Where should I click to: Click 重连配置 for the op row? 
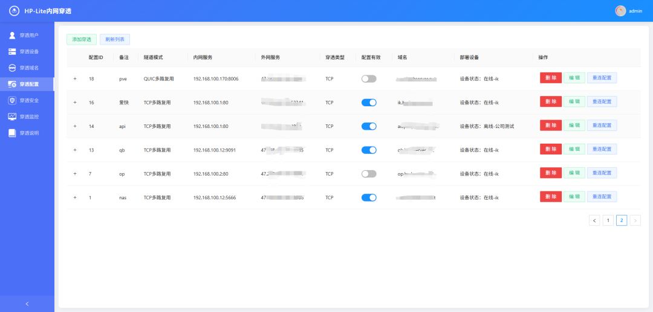click(602, 173)
